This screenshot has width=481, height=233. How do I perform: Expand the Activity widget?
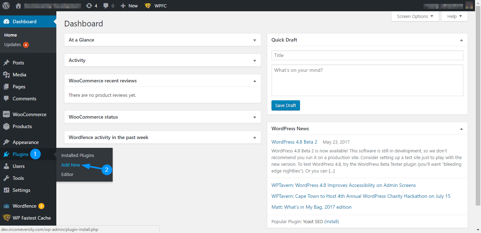(255, 61)
